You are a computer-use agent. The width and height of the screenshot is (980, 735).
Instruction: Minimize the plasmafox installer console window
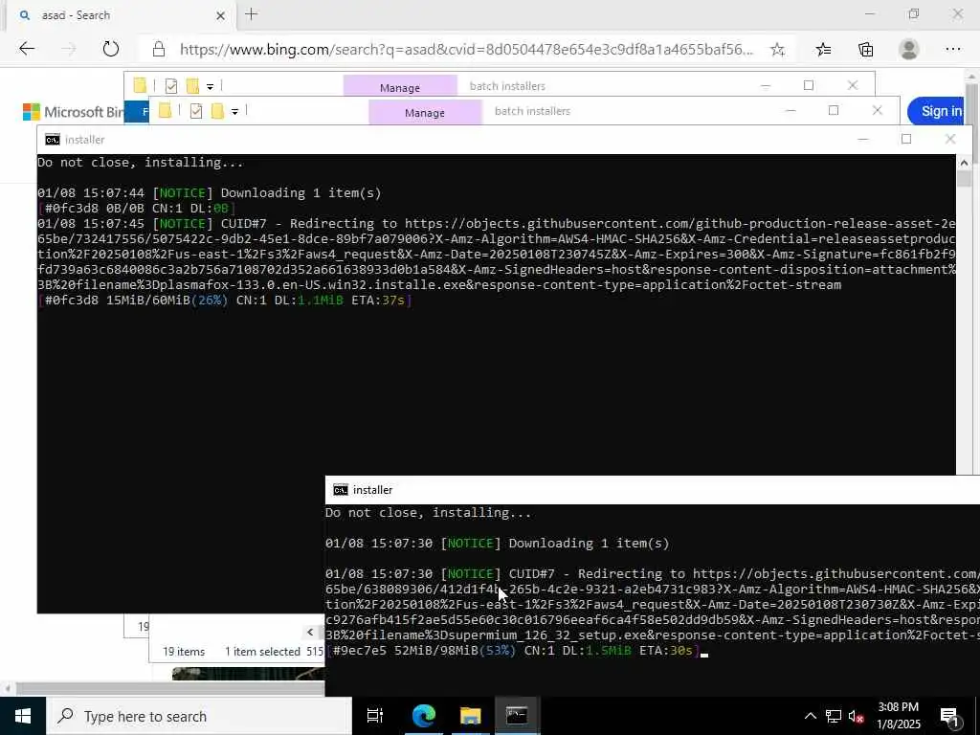click(x=863, y=140)
